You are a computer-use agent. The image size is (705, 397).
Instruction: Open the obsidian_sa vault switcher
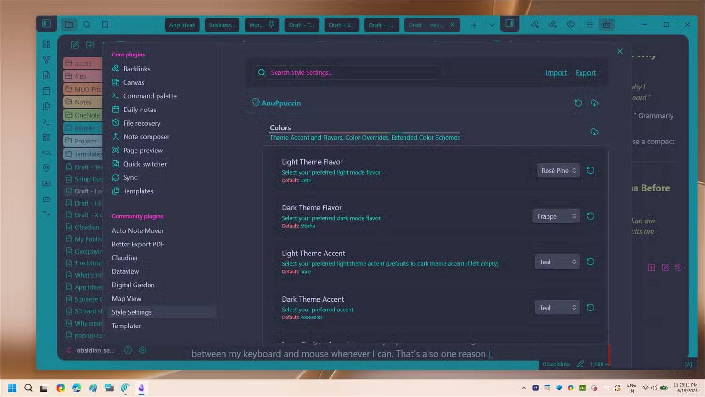tap(91, 350)
